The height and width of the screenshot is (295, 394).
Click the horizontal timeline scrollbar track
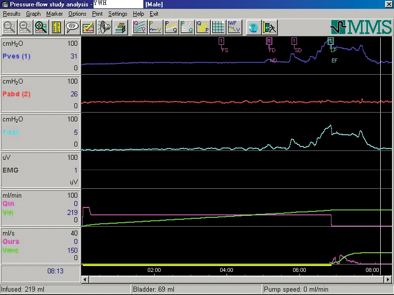(237, 279)
